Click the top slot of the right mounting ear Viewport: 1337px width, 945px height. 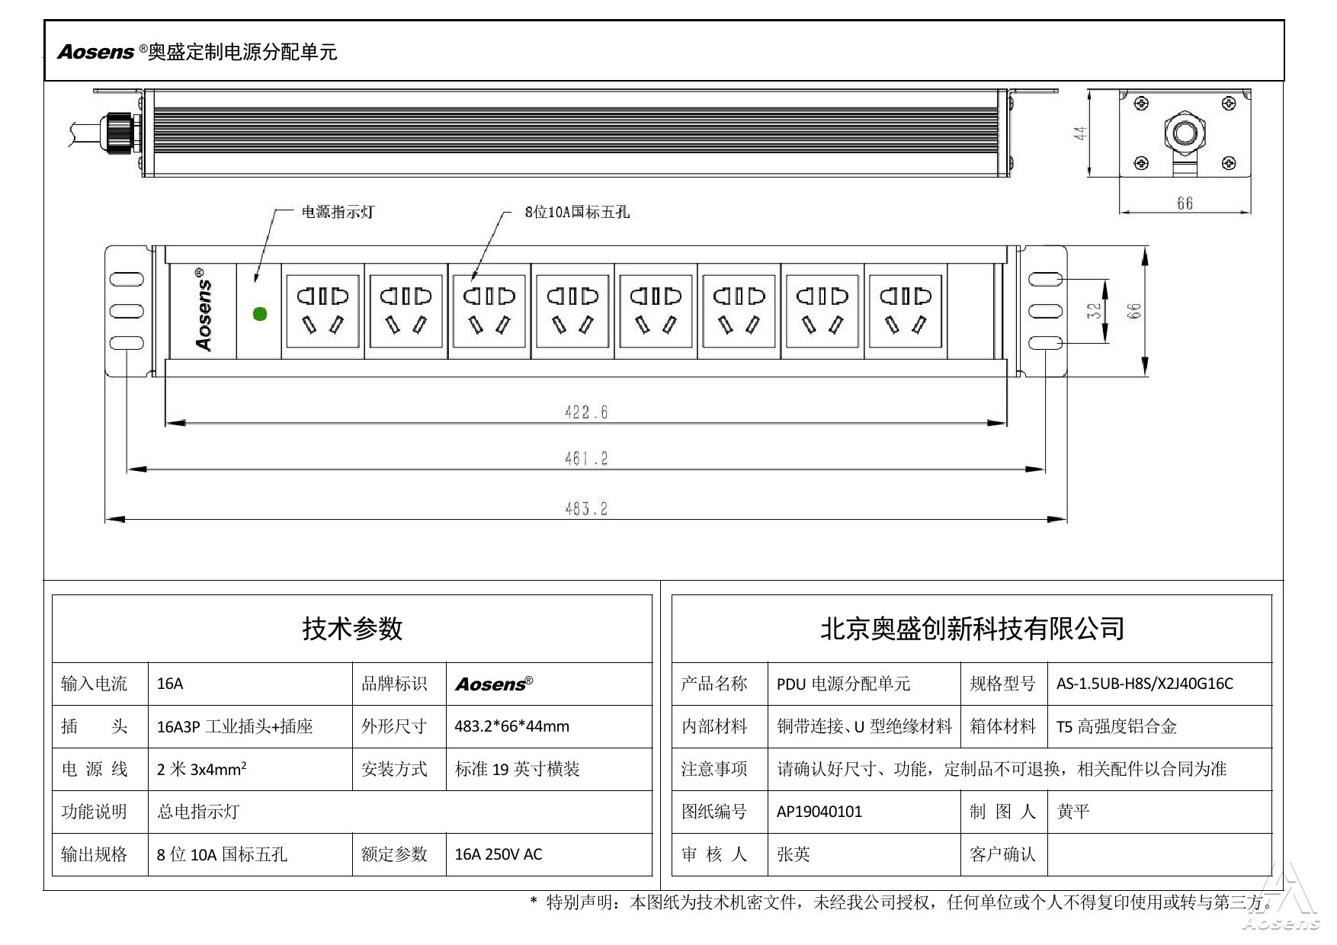click(x=1045, y=280)
